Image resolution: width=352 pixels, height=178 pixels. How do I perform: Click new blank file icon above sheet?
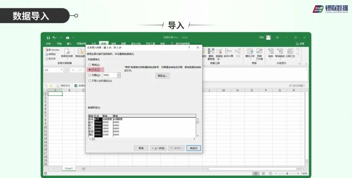click(x=46, y=86)
